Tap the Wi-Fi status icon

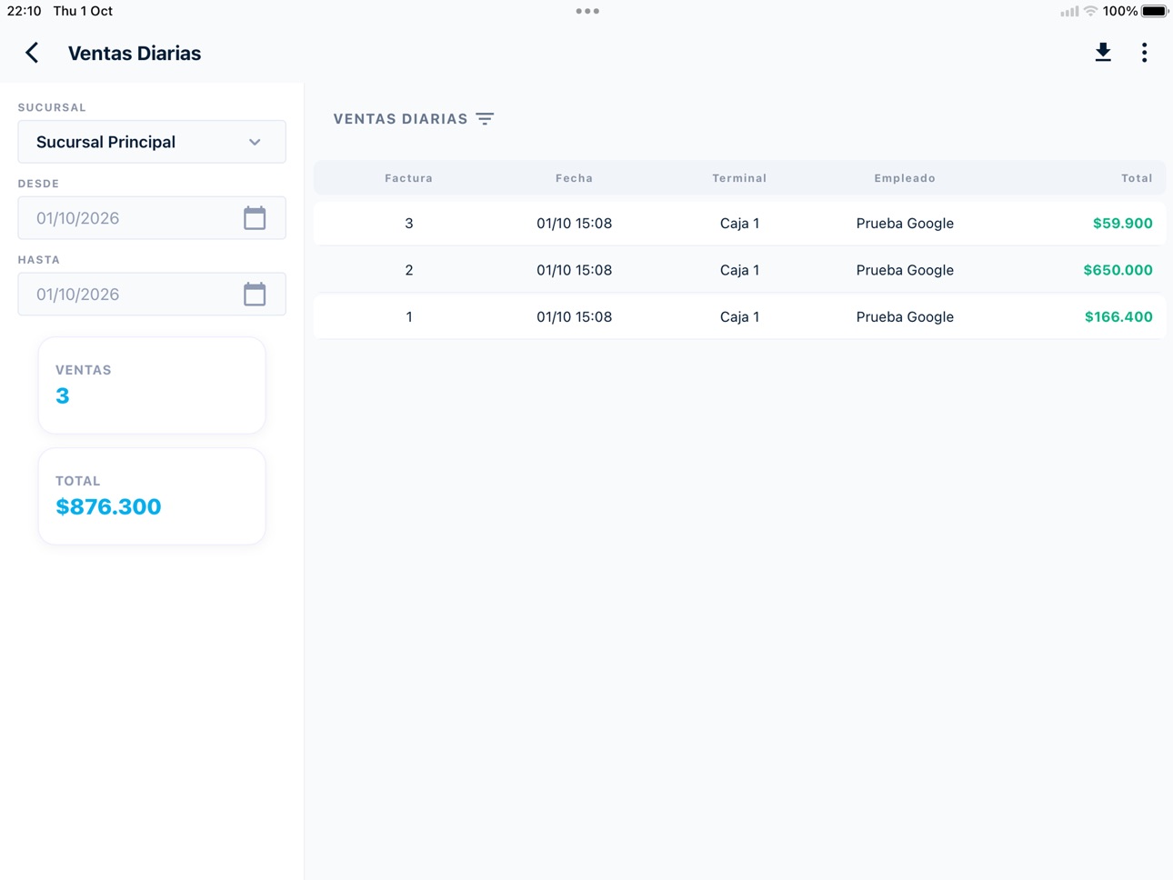coord(1090,11)
